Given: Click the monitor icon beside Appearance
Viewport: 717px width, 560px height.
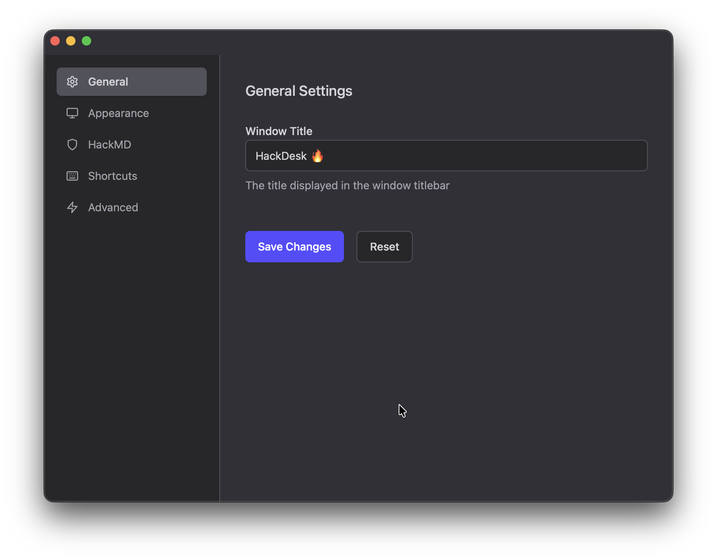Looking at the screenshot, I should (72, 113).
